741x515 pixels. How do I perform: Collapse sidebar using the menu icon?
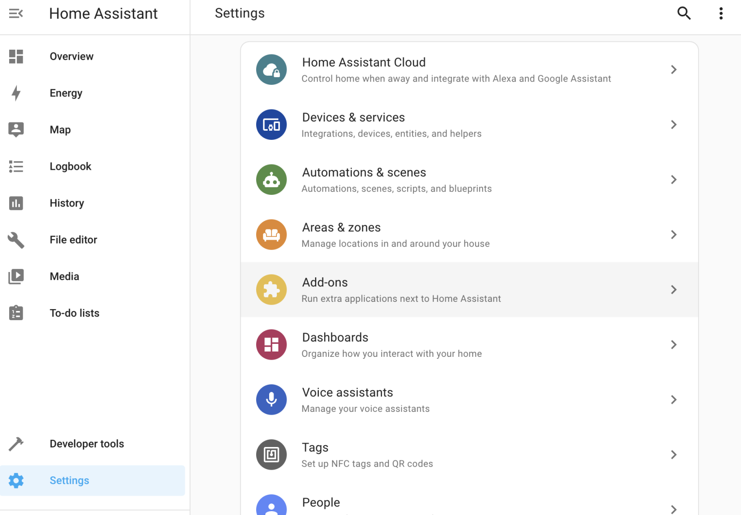pos(16,14)
